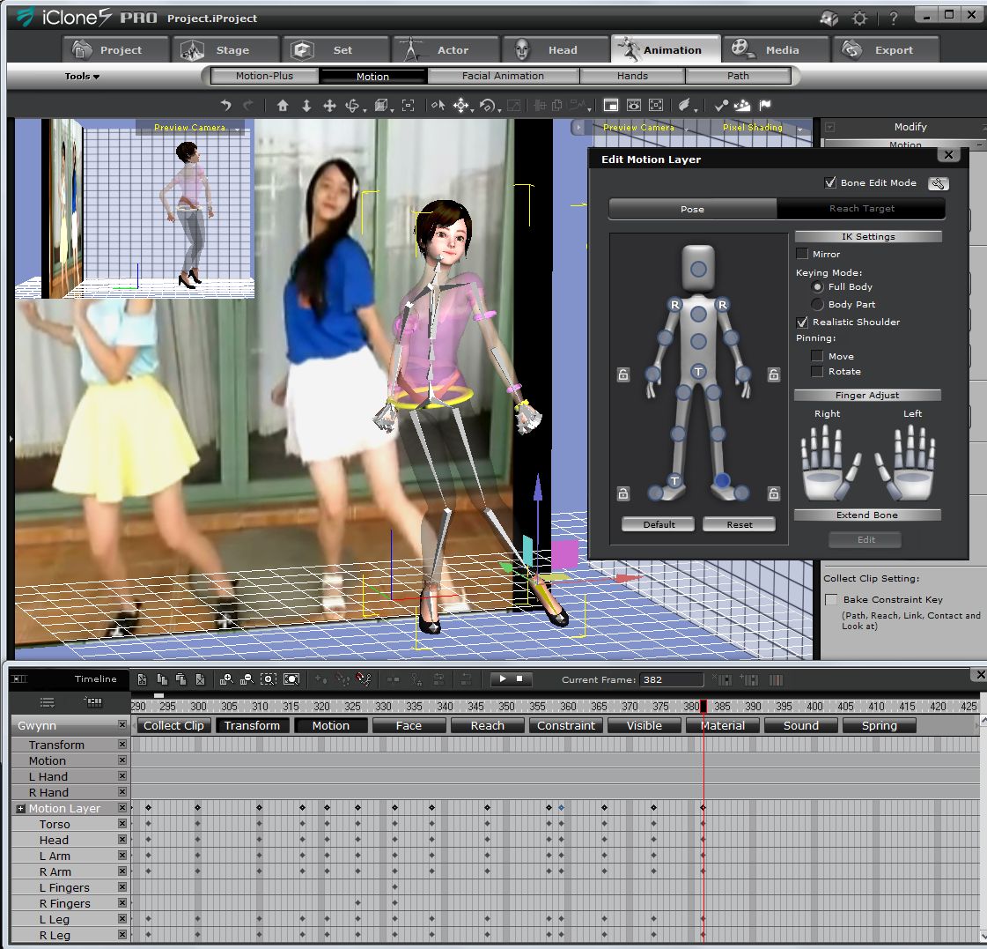This screenshot has height=949, width=987.
Task: Click the Current Frame input field
Action: pos(672,679)
